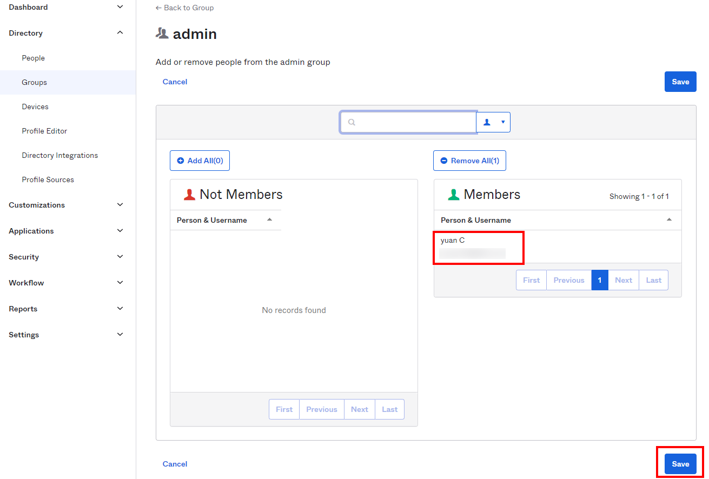Screen dimensions: 709x479
Task: Click the red Not Members person icon
Action: pos(189,195)
